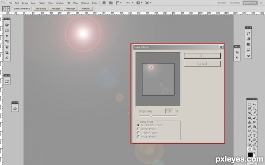Open the Edit menu
This screenshot has width=265, height=165.
(17, 3)
